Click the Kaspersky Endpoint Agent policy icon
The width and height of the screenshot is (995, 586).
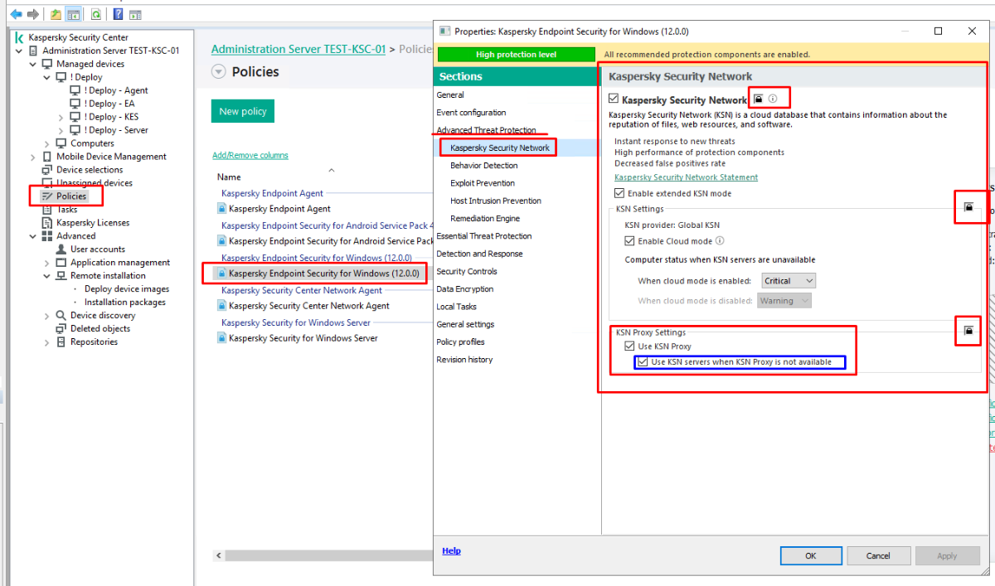point(221,209)
